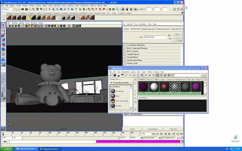Click the Anisotropic sphere icon in Create panel
This screenshot has width=242, height=151.
click(x=113, y=91)
